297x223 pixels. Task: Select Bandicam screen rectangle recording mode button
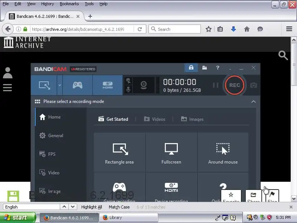tap(44, 85)
